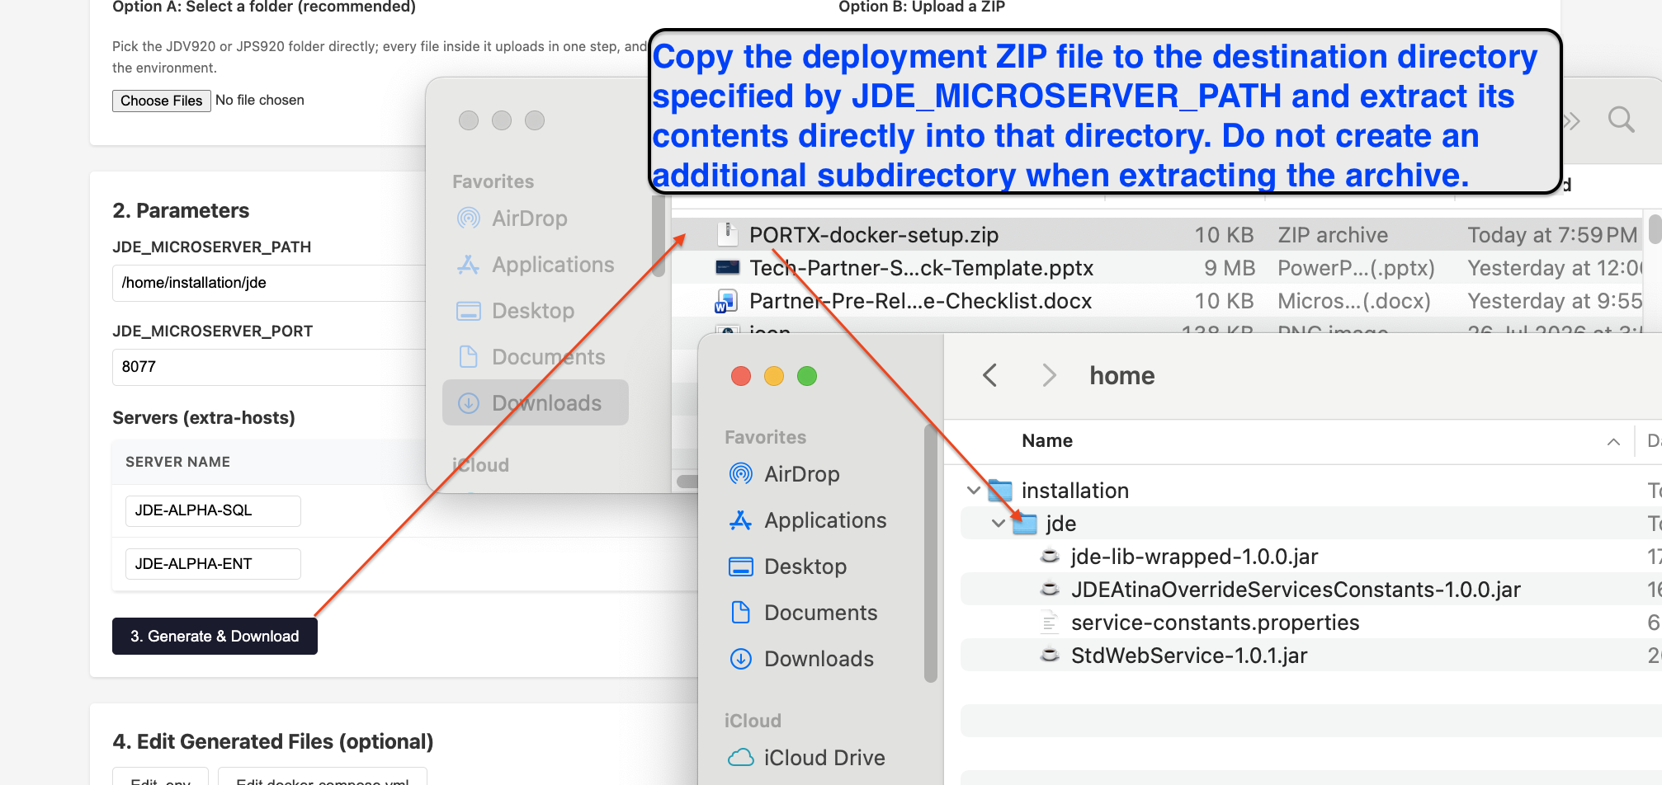
Task: Click the "Servers (extra-hosts)" heading
Action: 204,418
